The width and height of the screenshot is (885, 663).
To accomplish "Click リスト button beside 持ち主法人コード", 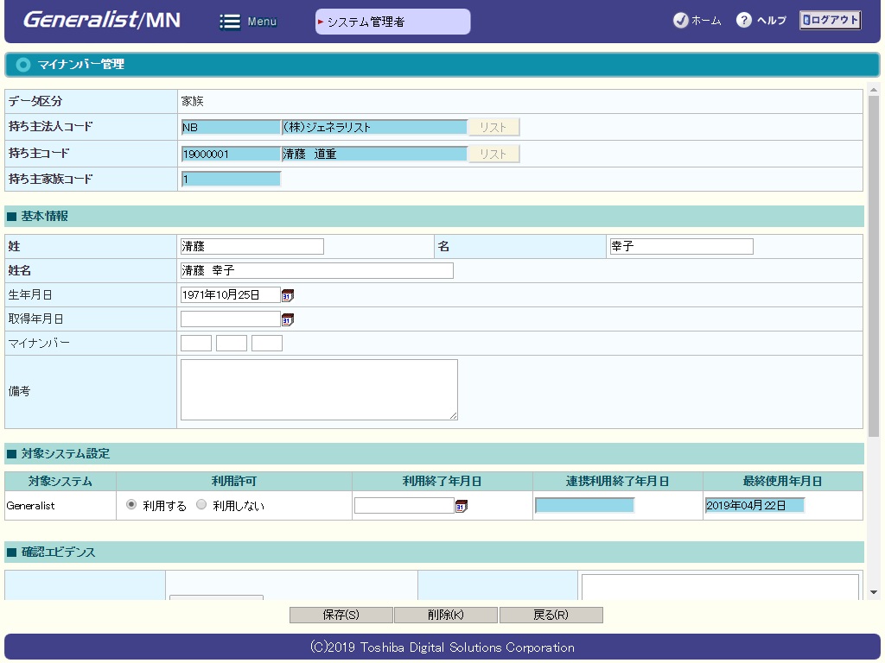I will click(x=493, y=128).
